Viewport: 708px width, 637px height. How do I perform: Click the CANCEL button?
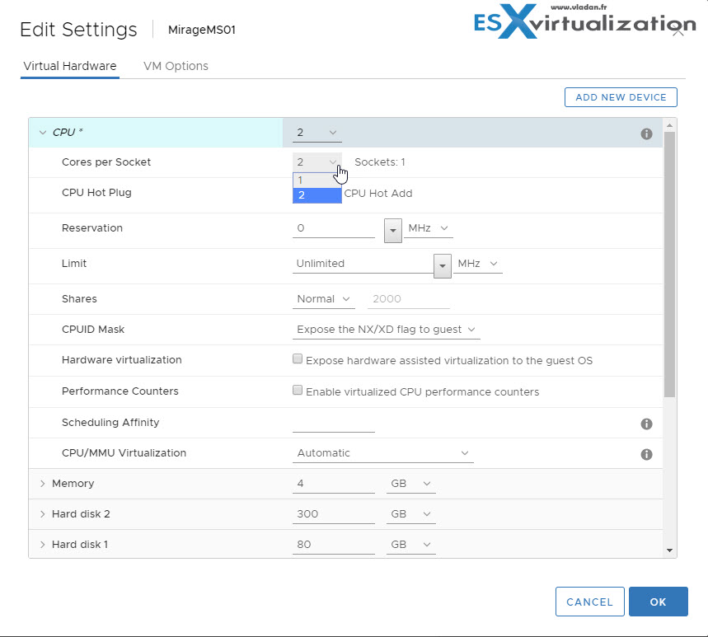(x=589, y=602)
